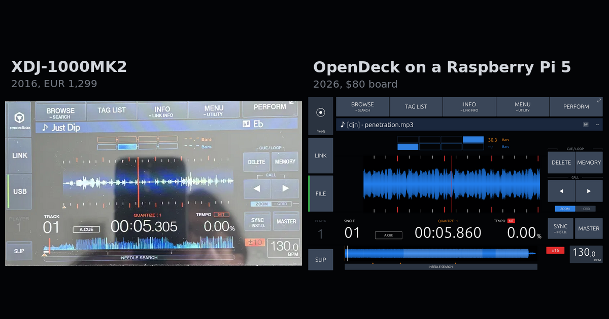This screenshot has height=319, width=609.
Task: Open the BROWSE tab on OpenDeck
Action: point(362,106)
